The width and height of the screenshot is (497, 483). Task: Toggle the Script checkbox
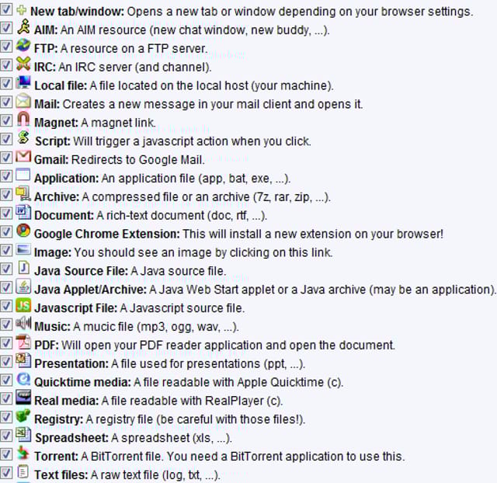[6, 139]
